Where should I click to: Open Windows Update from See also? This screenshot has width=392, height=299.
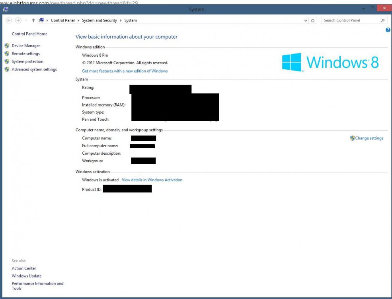point(26,276)
